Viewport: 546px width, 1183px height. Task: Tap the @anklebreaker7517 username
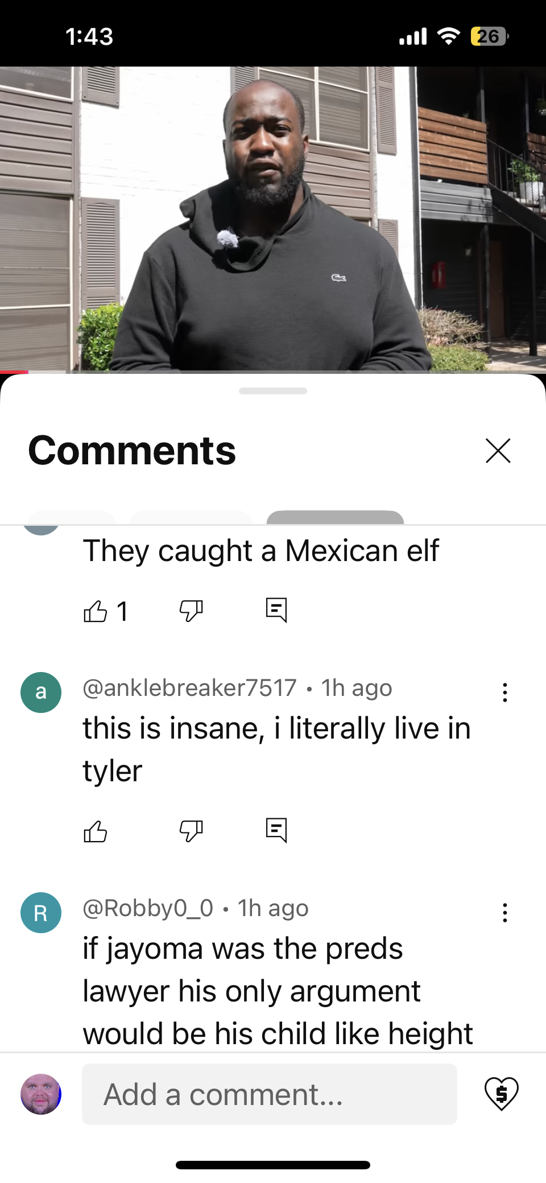189,688
